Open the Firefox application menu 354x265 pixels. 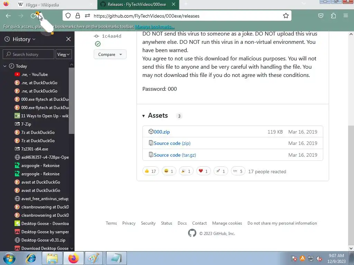(x=346, y=16)
